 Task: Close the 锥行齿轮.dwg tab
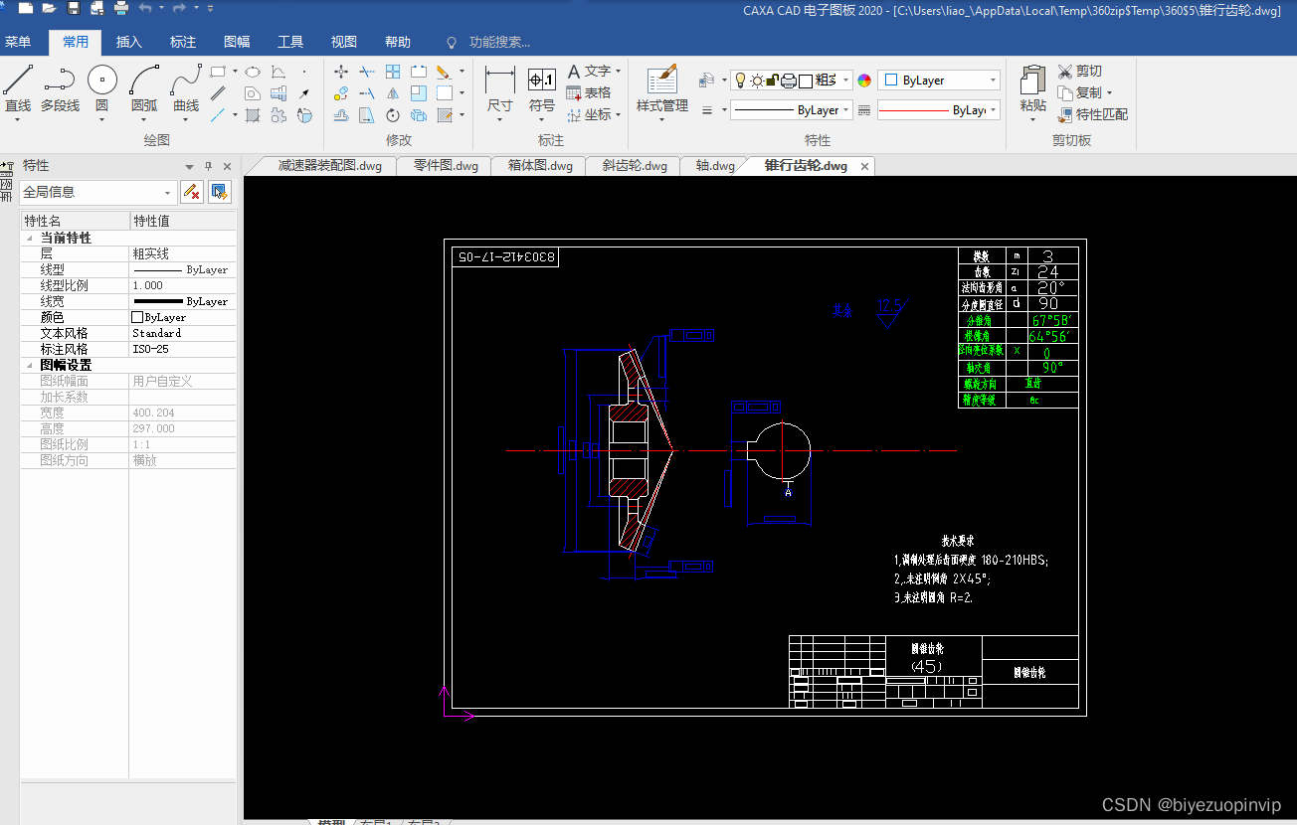point(864,167)
